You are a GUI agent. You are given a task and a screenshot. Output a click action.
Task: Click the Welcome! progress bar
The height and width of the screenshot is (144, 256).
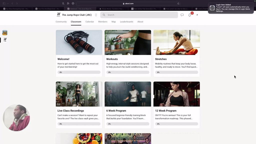79,72
